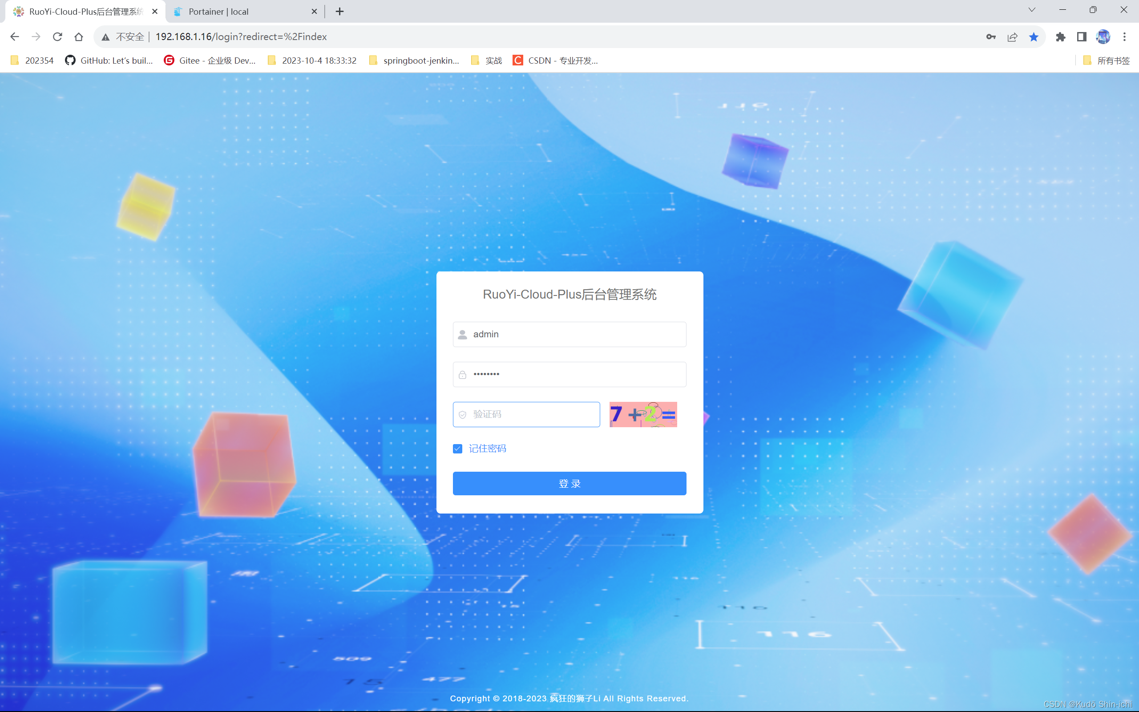Refresh the captcha image 7+2=
The height and width of the screenshot is (712, 1139).
pos(643,414)
